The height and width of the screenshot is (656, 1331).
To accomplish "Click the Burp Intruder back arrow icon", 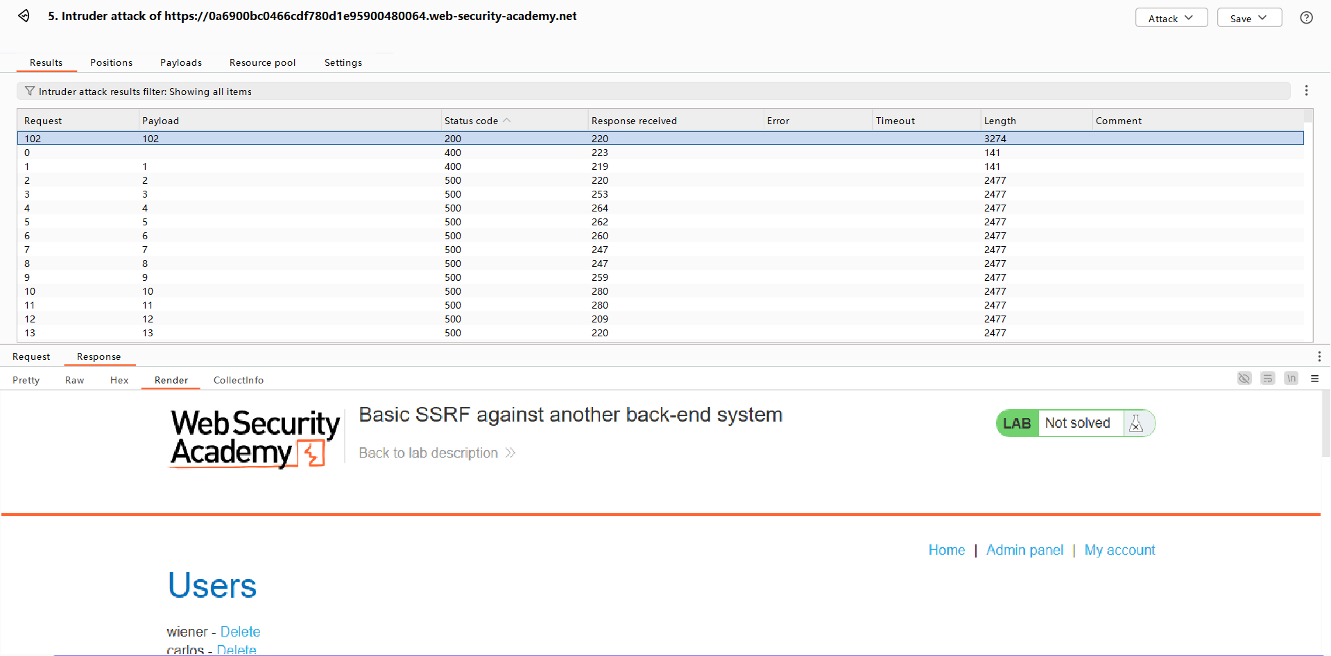I will (x=24, y=16).
